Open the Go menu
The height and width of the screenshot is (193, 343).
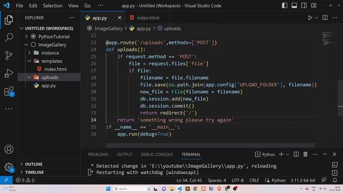pos(87,6)
